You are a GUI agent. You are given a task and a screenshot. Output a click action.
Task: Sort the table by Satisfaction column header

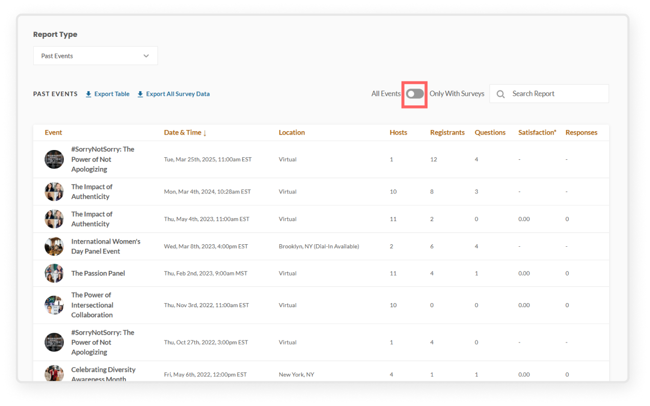coord(537,133)
